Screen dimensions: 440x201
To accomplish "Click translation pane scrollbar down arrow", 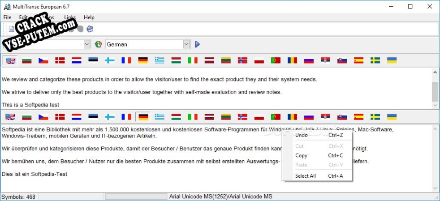I will (435, 188).
